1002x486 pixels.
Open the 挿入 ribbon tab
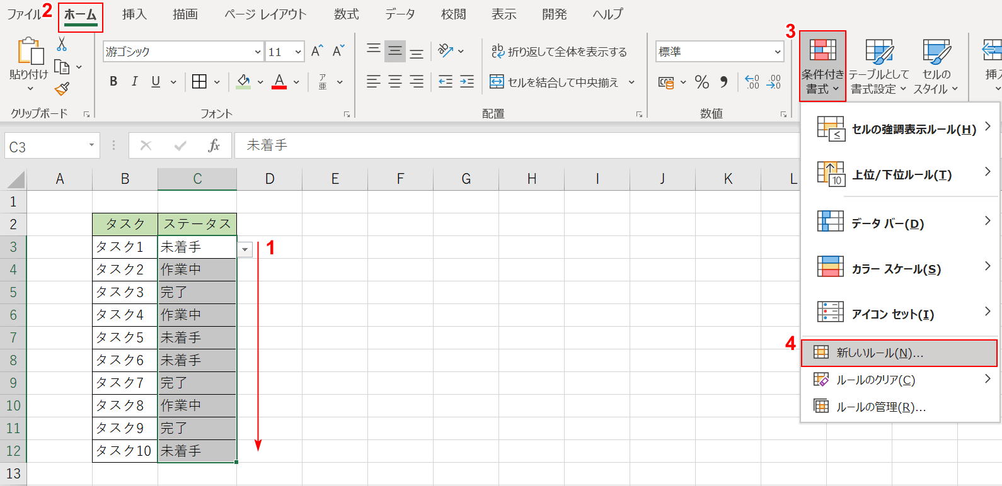coord(134,14)
